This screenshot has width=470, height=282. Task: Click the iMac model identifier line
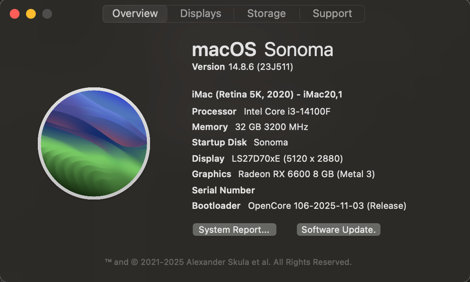click(x=267, y=95)
